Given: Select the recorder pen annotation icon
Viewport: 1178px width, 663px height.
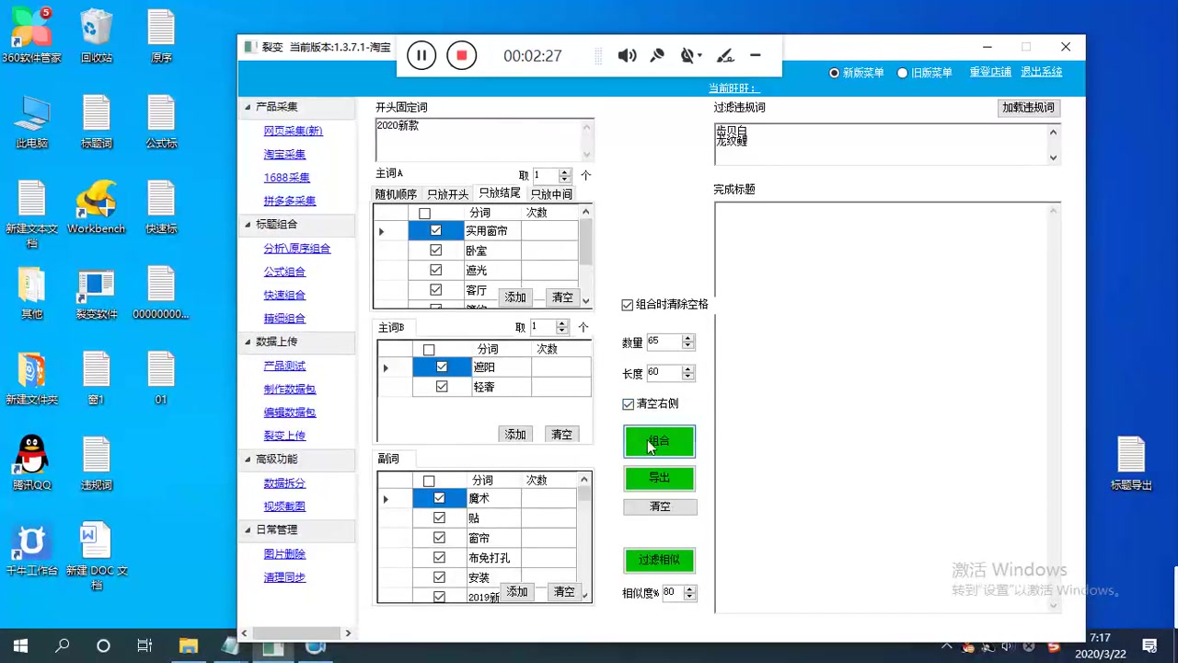Looking at the screenshot, I should tap(725, 55).
